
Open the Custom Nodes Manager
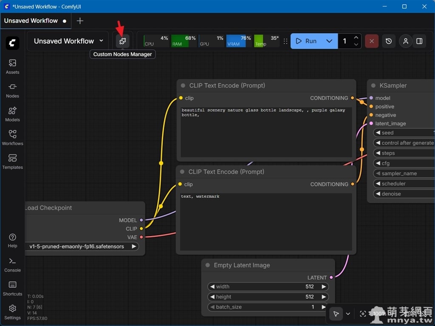[123, 41]
